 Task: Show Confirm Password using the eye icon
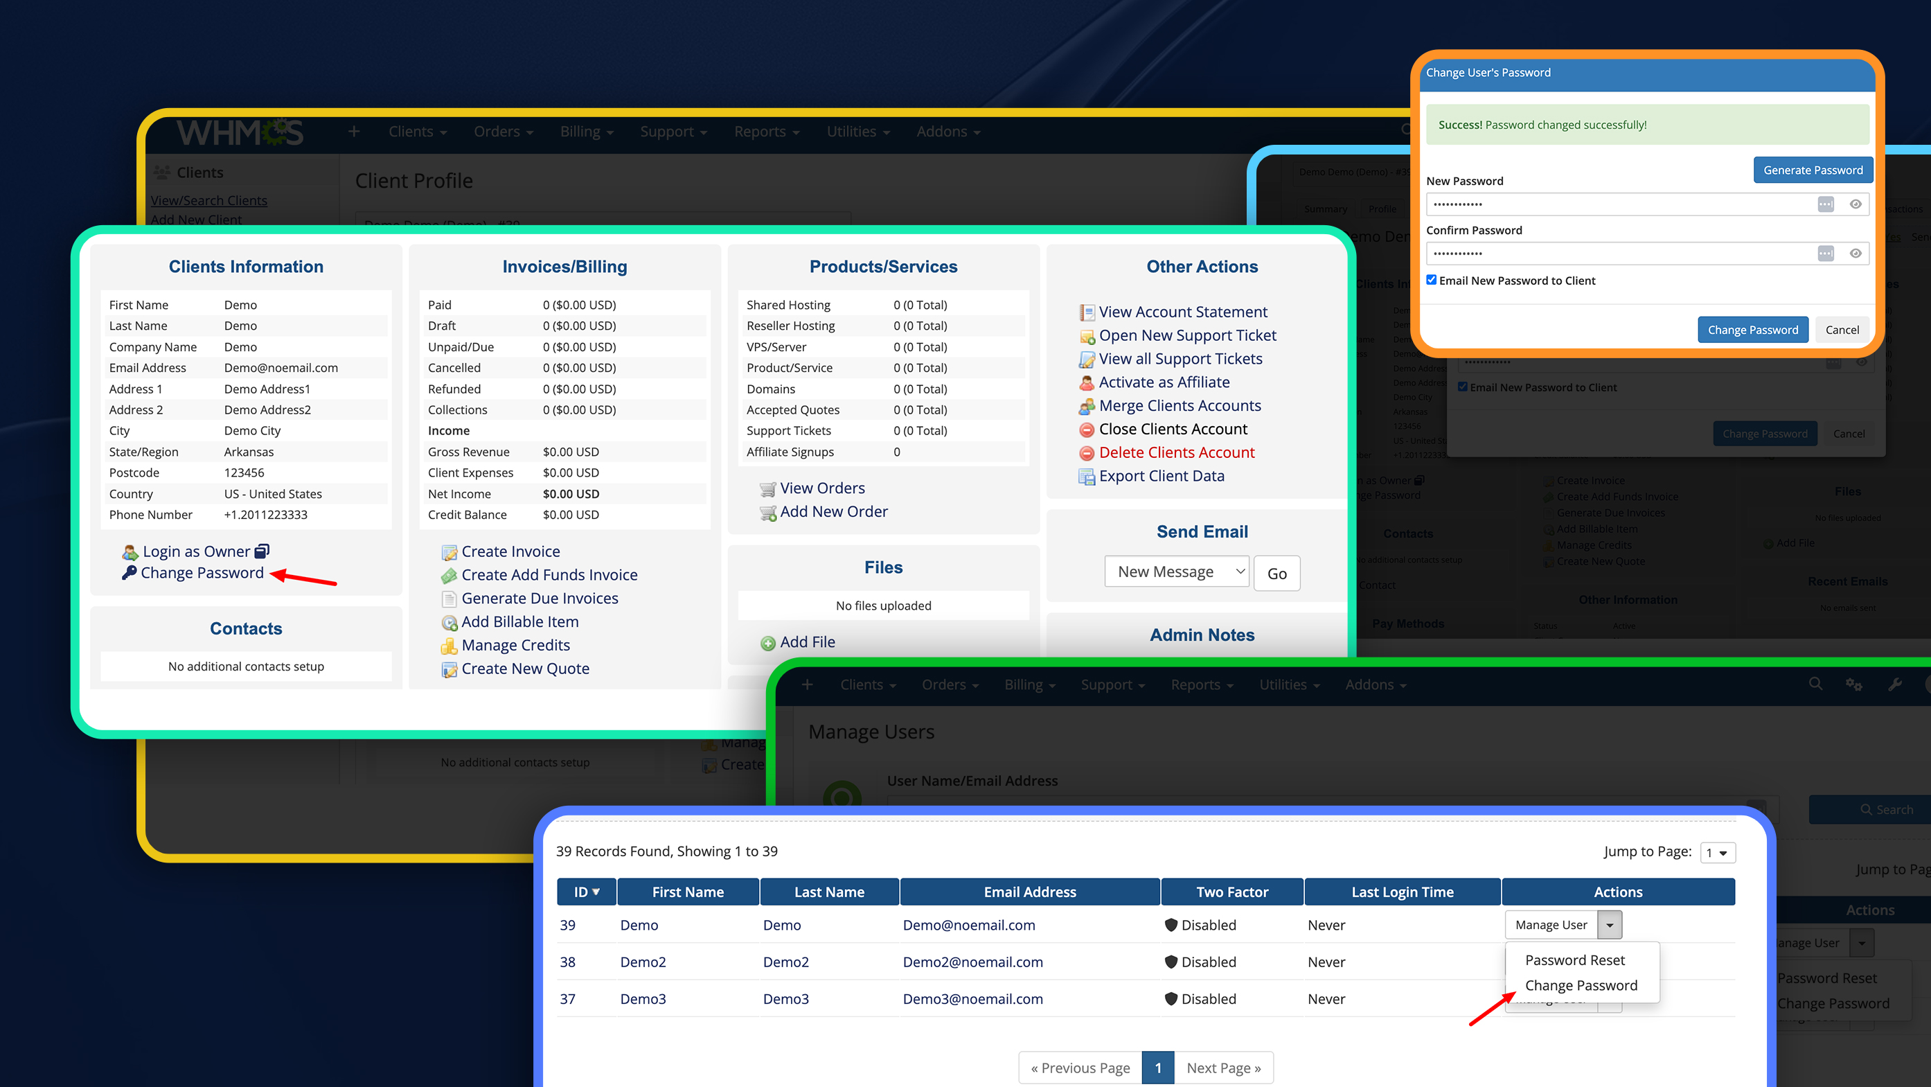tap(1856, 254)
